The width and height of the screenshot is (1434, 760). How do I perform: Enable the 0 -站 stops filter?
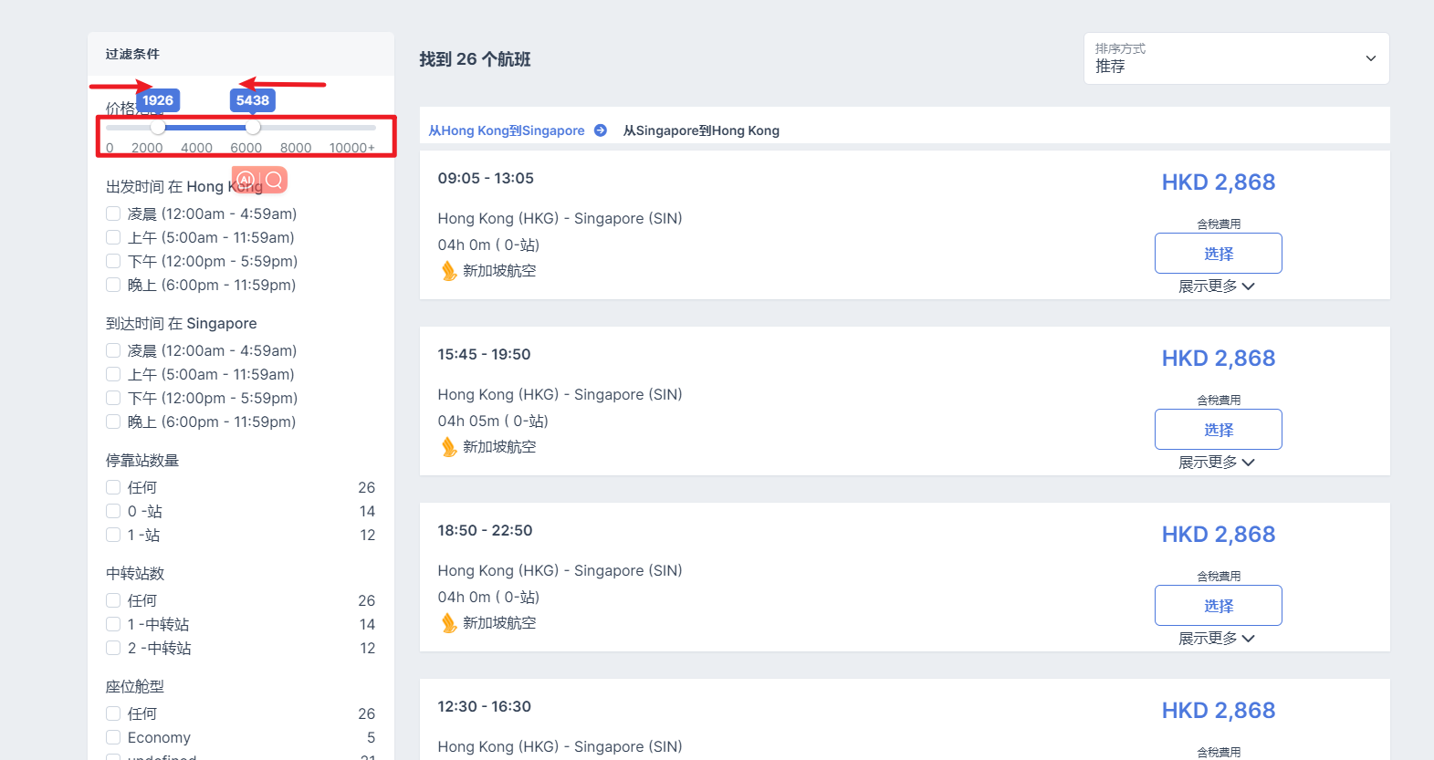113,511
